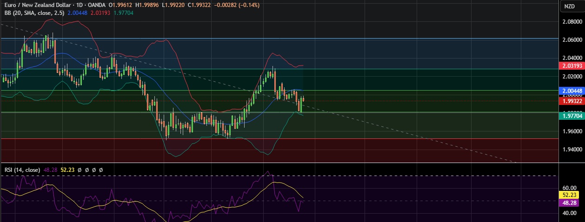Click the red 1.99322 last price label
585x222 pixels.
(570, 101)
